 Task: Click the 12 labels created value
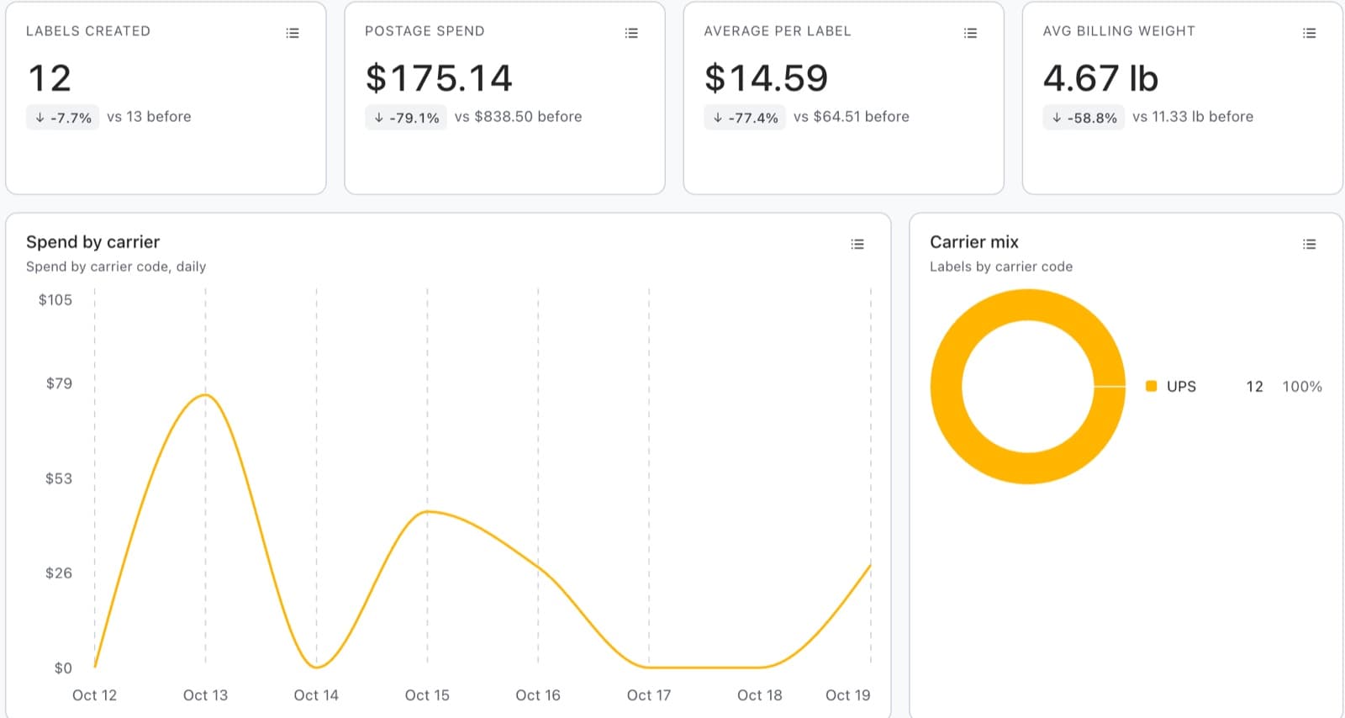(50, 78)
